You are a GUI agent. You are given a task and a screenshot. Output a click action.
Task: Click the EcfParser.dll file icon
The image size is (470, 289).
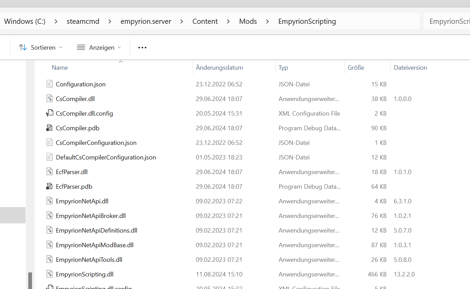[x=50, y=172]
